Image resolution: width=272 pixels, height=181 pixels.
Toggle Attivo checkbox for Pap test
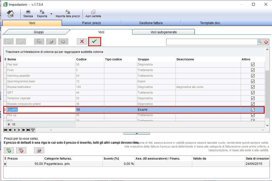253,65
